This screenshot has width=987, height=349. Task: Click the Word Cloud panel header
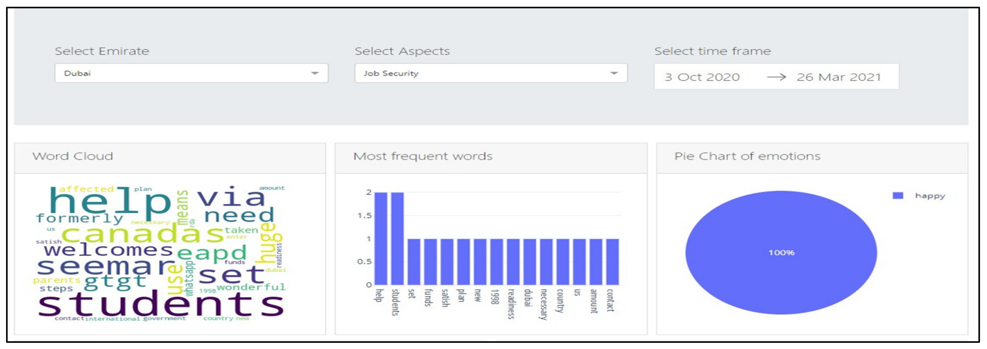[x=73, y=156]
